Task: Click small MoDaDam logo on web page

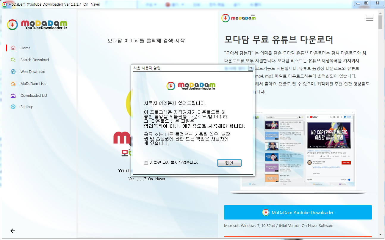Action: [239, 18]
